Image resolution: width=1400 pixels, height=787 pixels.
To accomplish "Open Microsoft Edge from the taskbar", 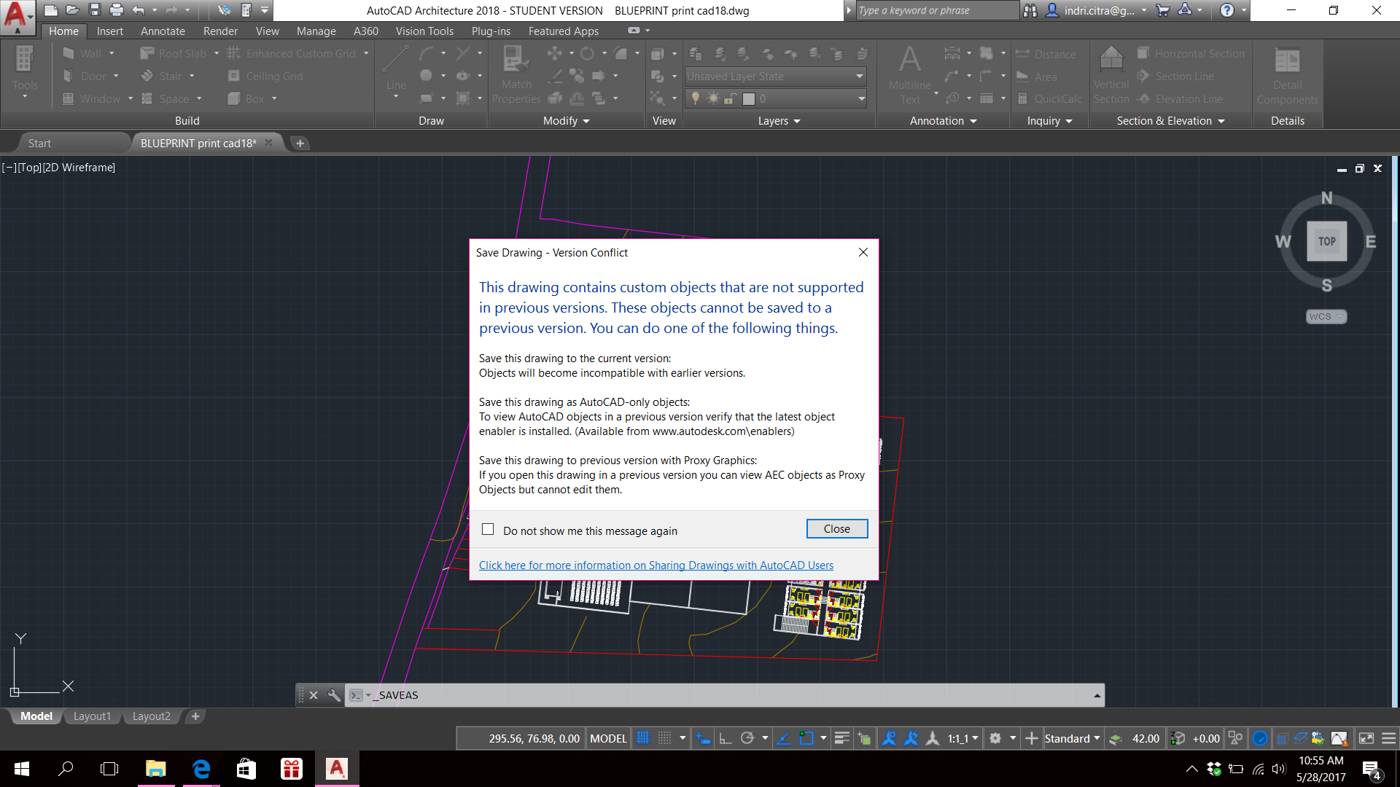I will point(201,768).
